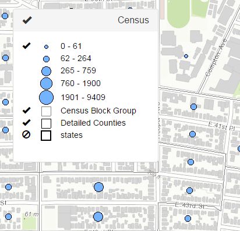Toggle visibility of Census Block Group layer
The width and height of the screenshot is (240, 231).
[x=26, y=111]
